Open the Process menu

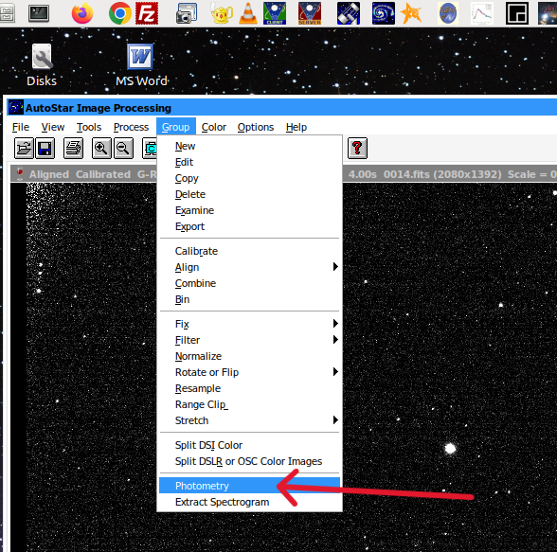pyautogui.click(x=131, y=127)
